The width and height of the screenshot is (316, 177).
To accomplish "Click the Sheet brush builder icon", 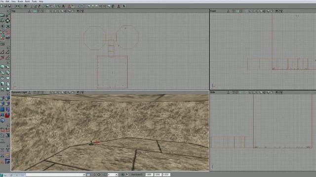I will click(7, 78).
